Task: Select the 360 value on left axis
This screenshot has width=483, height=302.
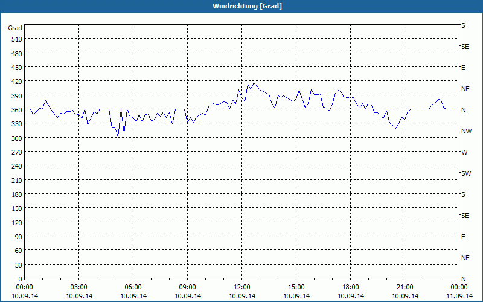Action: (17, 110)
